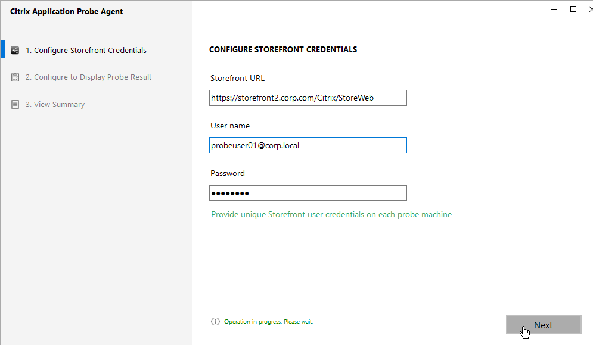Close the Probe Agent window

(x=591, y=9)
